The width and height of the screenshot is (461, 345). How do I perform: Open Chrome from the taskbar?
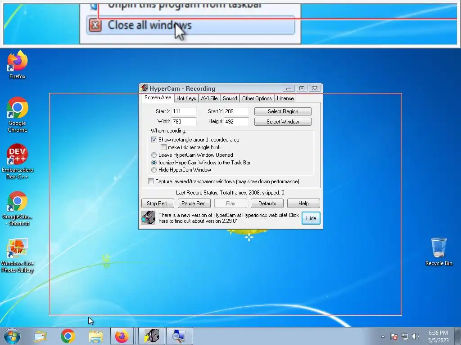68,336
